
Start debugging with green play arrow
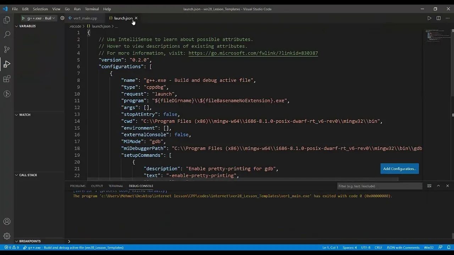(23, 18)
